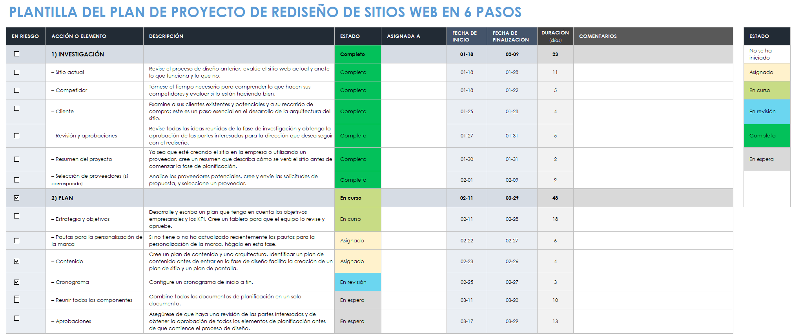Select the '– Contenido' action cell
The image size is (802, 334).
point(95,261)
